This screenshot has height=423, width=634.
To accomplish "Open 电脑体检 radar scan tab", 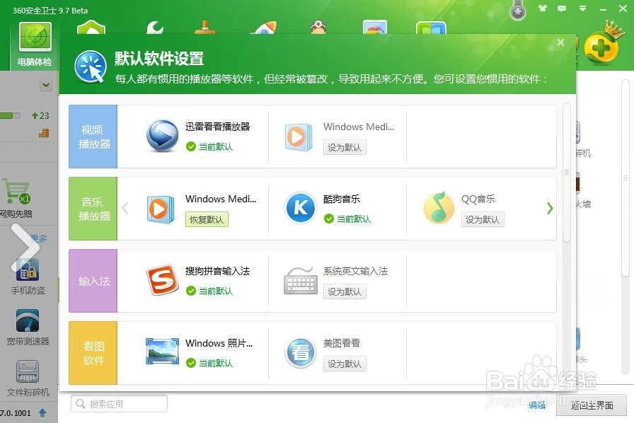I will pyautogui.click(x=35, y=45).
